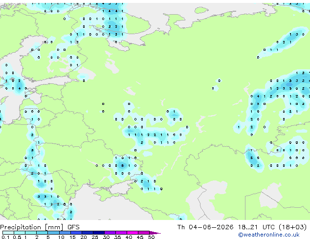Click the weatheronline.co.uk copyright link
Viewport: 310px width, 239px height.
[268, 235]
